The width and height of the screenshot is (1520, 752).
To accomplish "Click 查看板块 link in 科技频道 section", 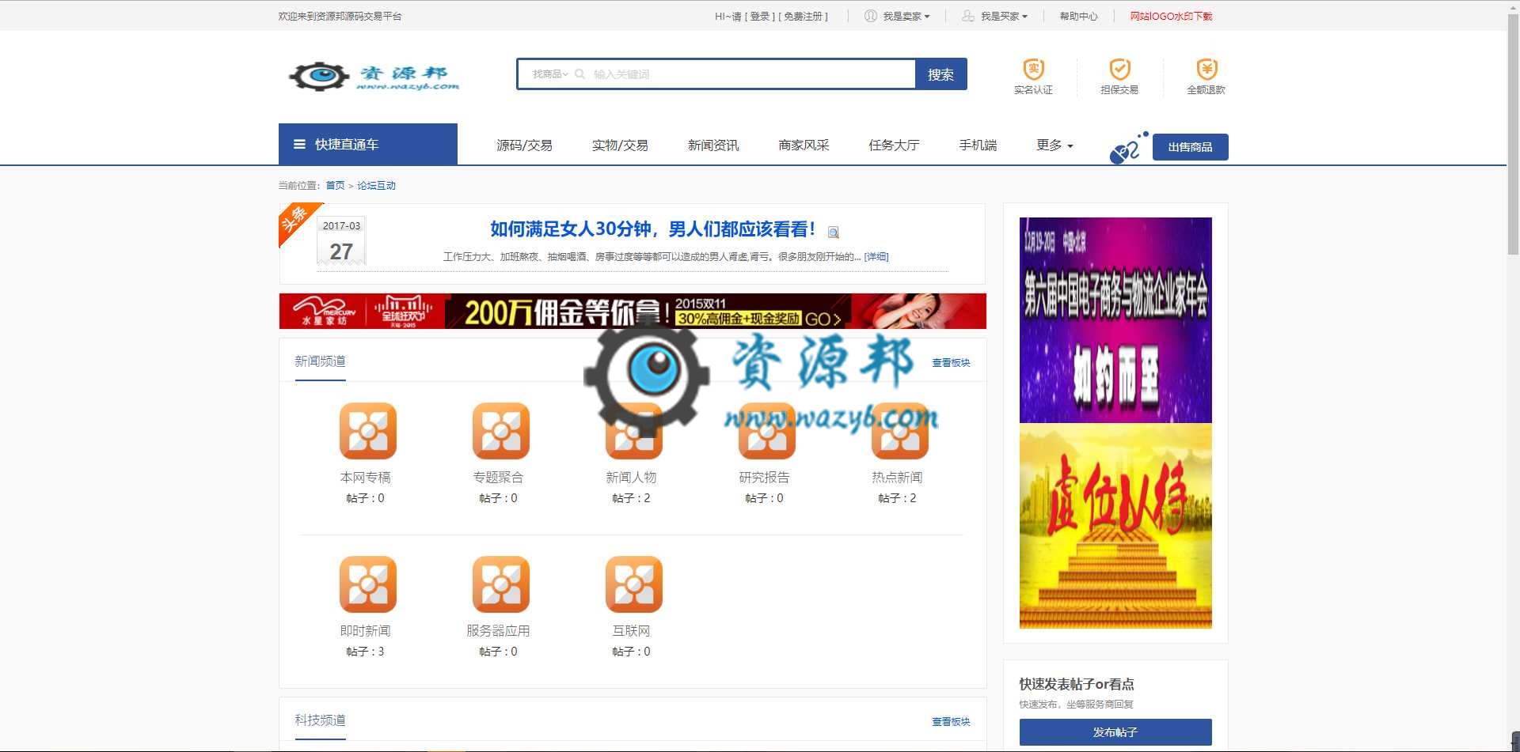I will click(x=951, y=722).
